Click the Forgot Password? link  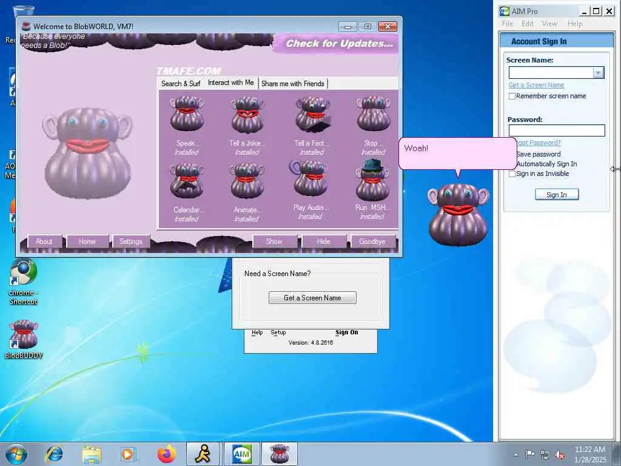tap(539, 143)
